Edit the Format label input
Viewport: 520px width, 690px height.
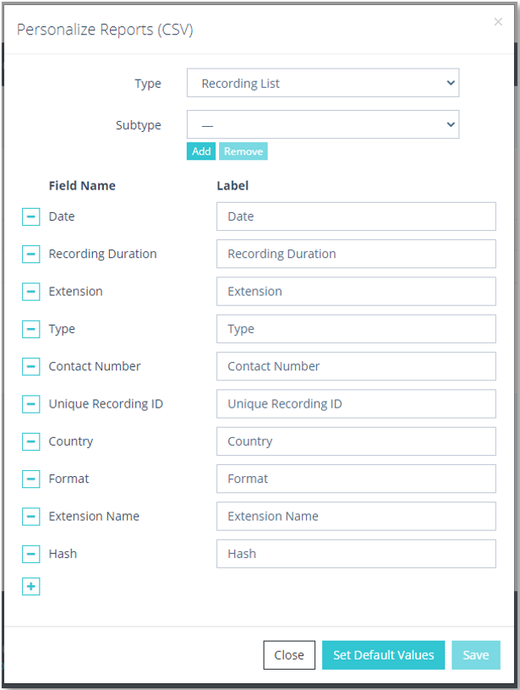coord(356,479)
